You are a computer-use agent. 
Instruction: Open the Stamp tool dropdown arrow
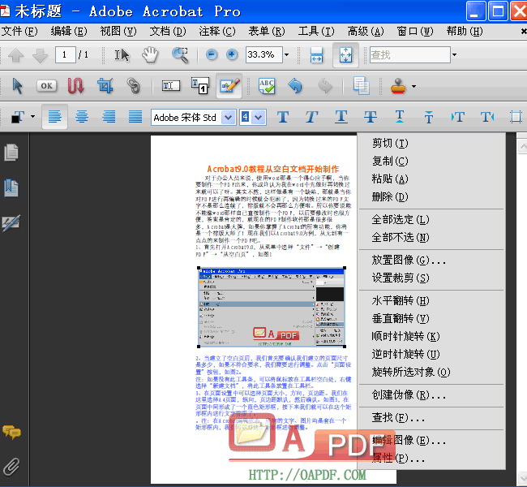coord(413,87)
